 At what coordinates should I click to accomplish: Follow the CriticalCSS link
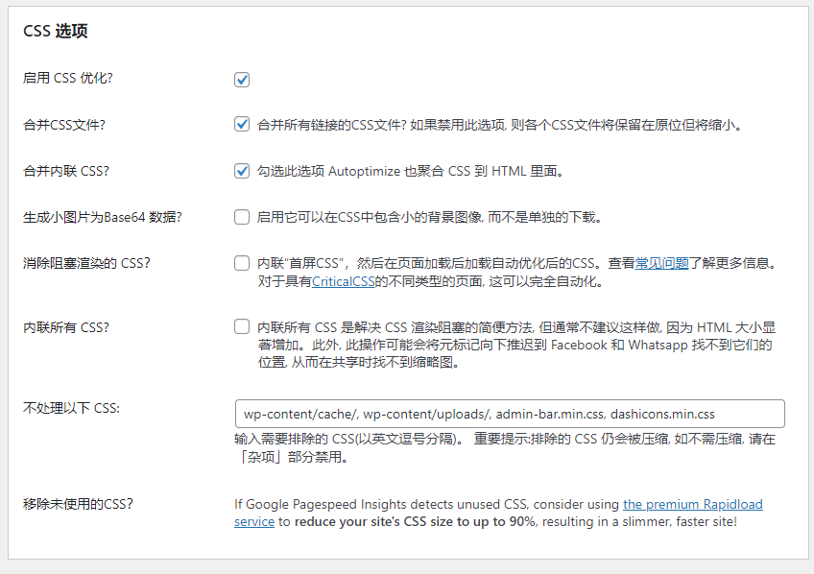click(344, 282)
